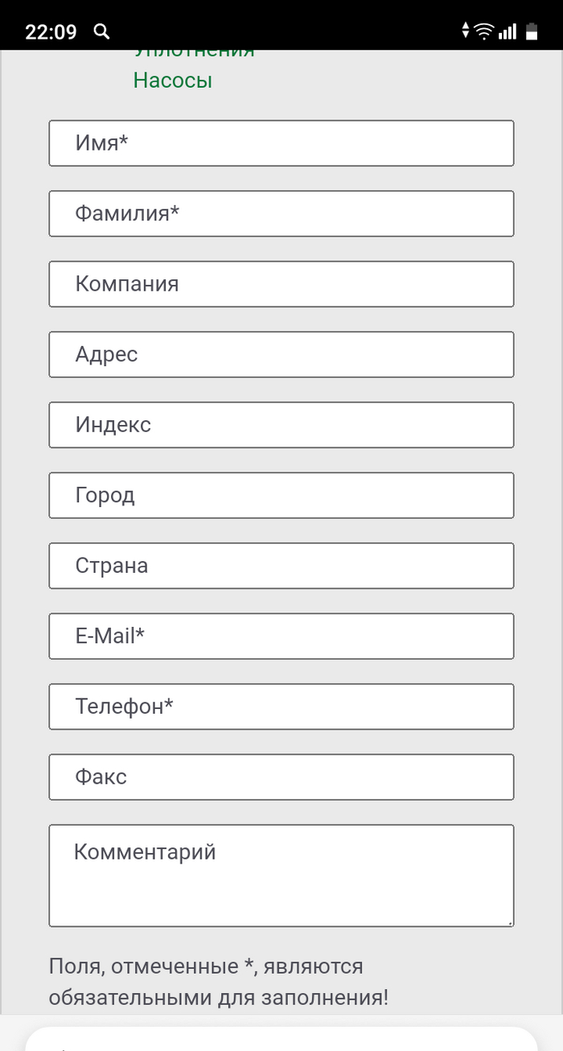Click inside the Комментарий text area
The image size is (563, 1051).
[281, 876]
